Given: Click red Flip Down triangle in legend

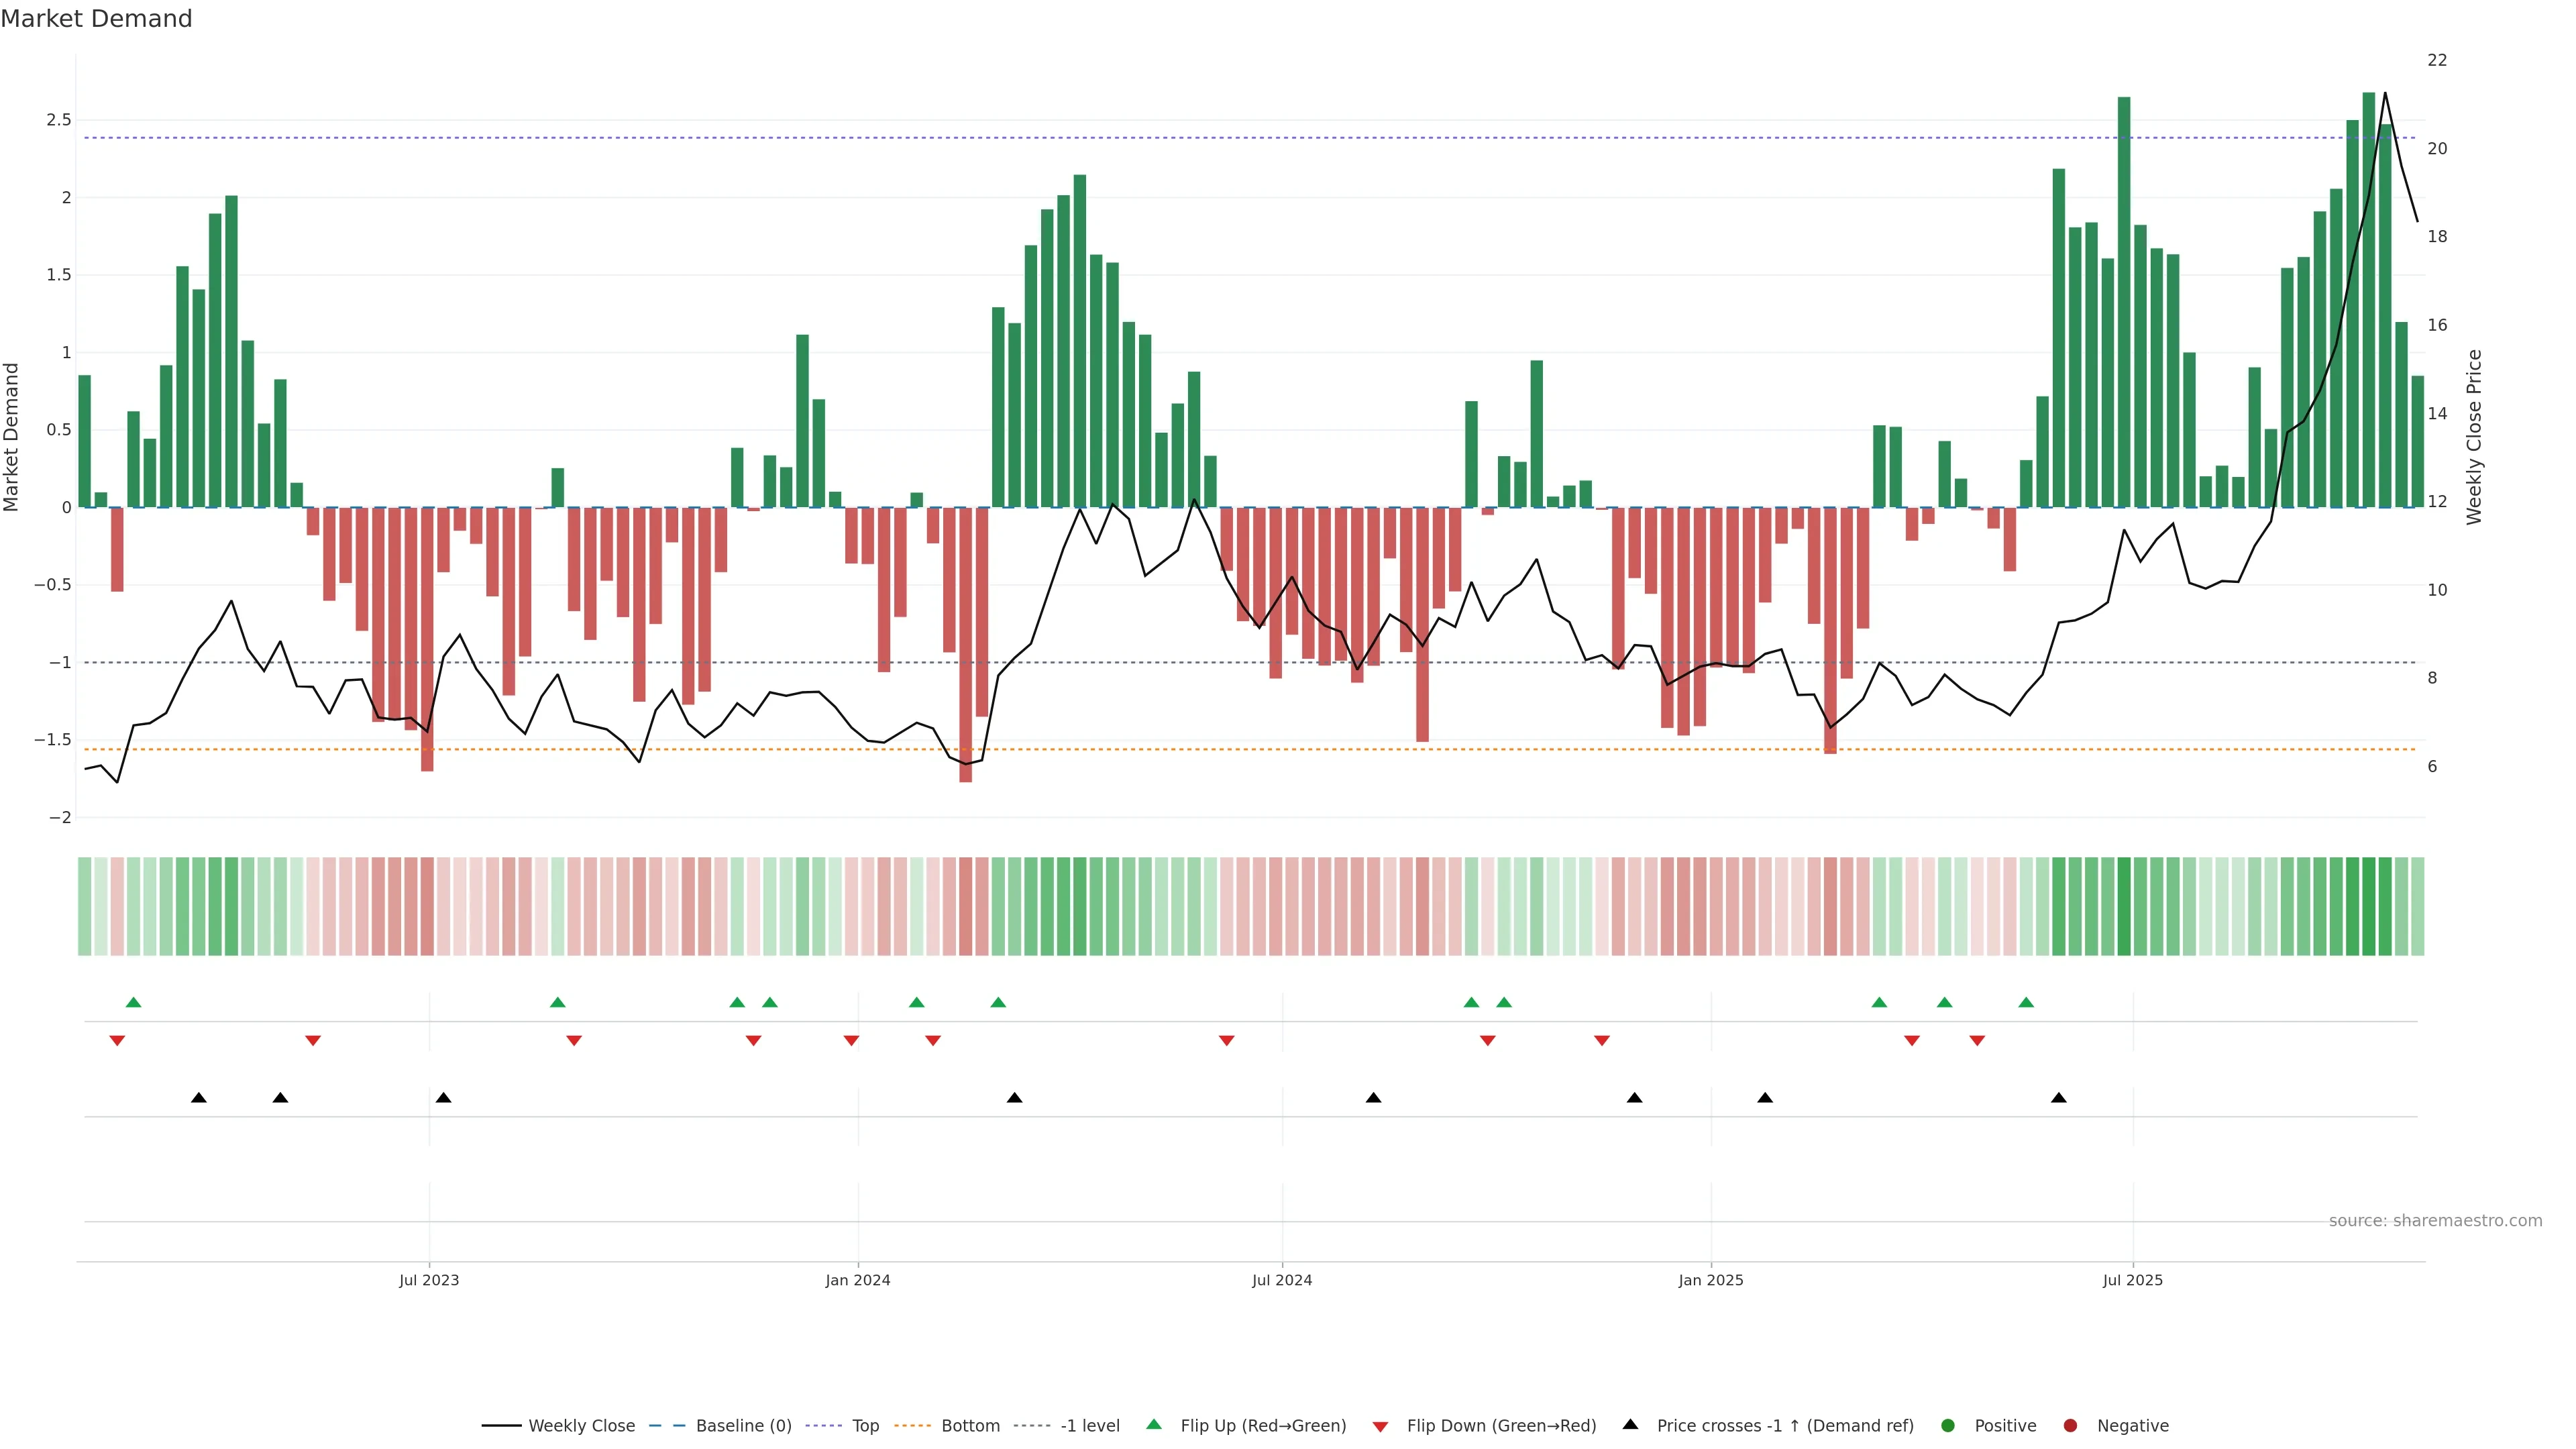Looking at the screenshot, I should point(1380,1427).
